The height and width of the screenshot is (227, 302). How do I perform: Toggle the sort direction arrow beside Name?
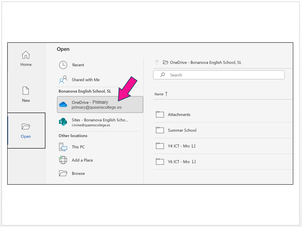tap(166, 94)
